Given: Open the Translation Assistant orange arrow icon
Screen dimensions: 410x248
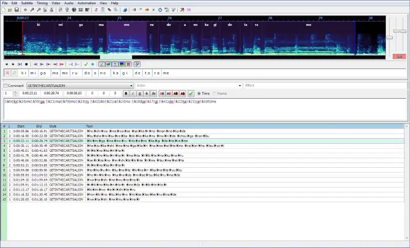Looking at the screenshot, I should point(147,10).
